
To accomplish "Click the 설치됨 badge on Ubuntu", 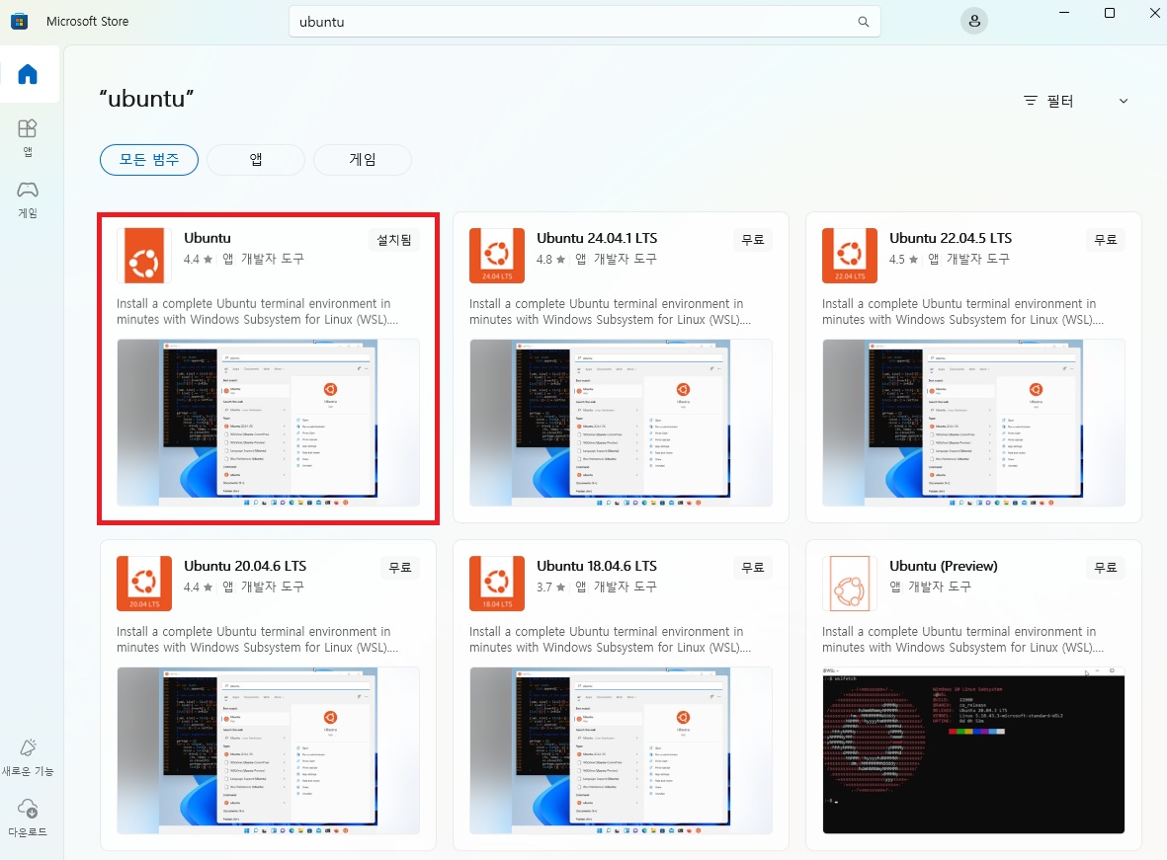I will coord(393,240).
